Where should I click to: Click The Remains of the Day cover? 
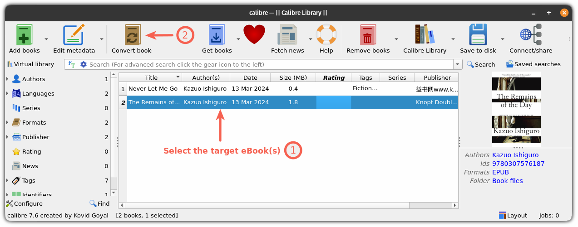516,111
